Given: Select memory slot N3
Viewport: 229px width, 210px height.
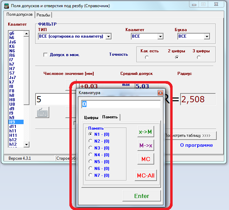Looking at the screenshot, I should (90, 148).
